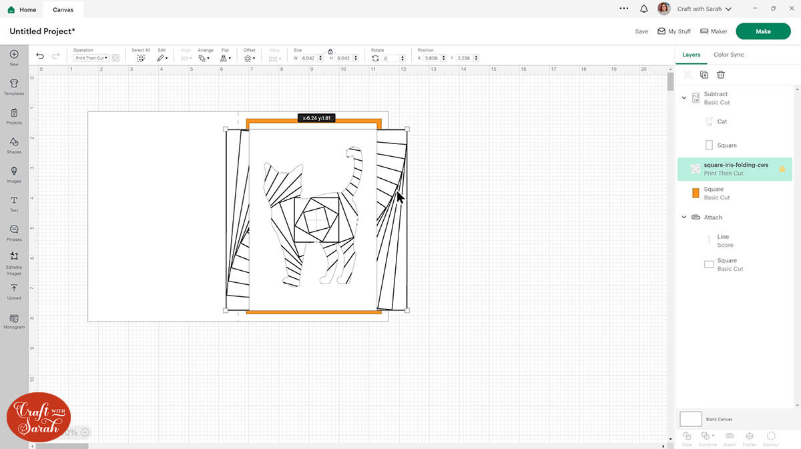801x449 pixels.
Task: Click the warning lock on square-iris-folding-cws layer
Action: pos(782,169)
